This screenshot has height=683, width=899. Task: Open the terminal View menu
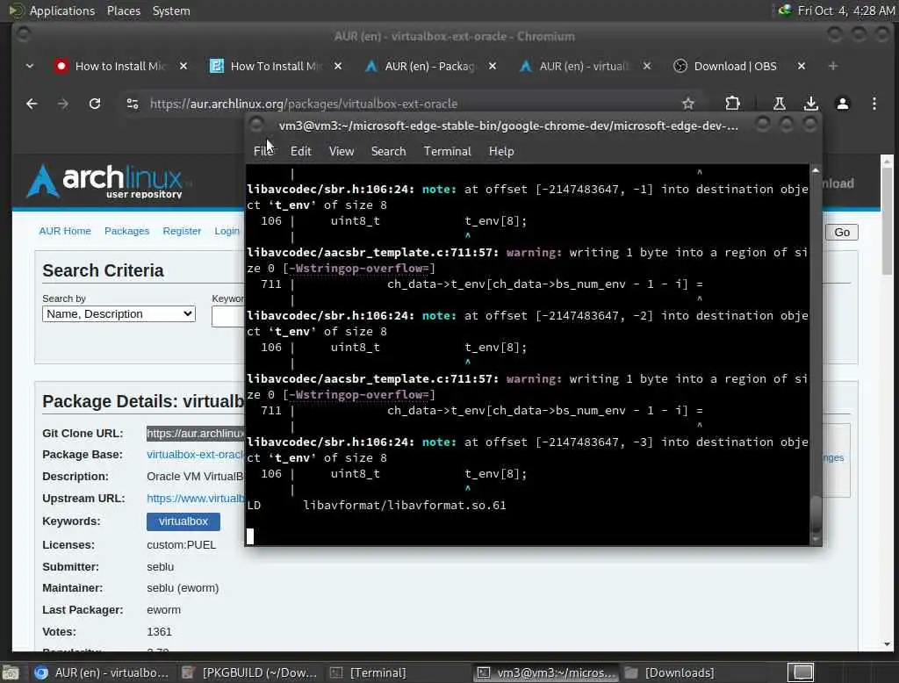tap(342, 151)
